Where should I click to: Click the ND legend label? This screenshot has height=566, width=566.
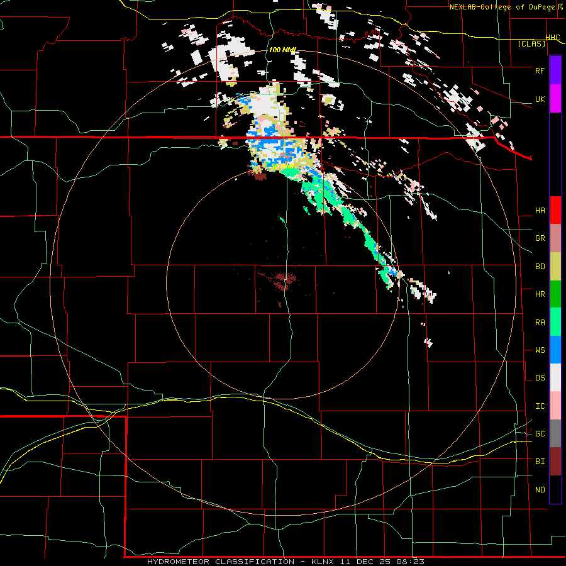coord(540,490)
